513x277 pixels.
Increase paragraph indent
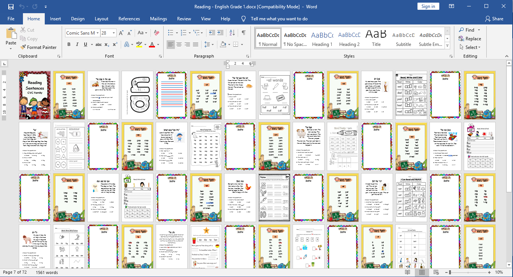(220, 33)
